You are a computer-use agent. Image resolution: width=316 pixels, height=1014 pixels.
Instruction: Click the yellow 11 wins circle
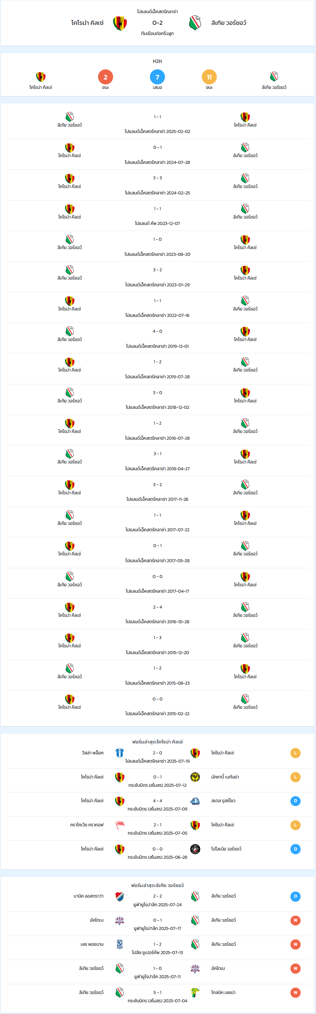(209, 77)
